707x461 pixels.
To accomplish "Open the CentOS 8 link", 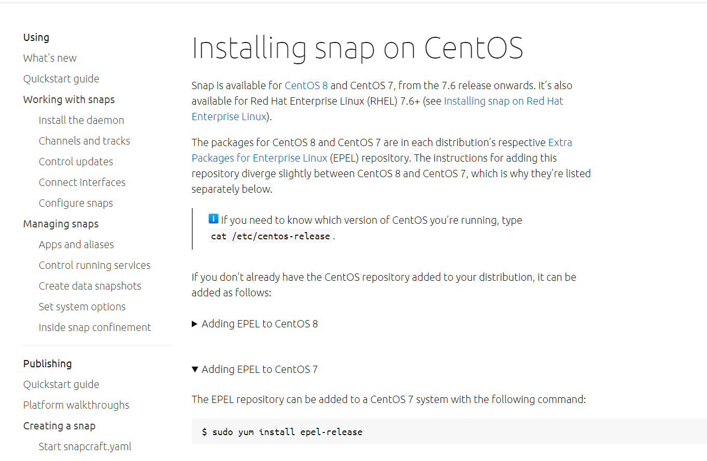I will click(x=306, y=85).
